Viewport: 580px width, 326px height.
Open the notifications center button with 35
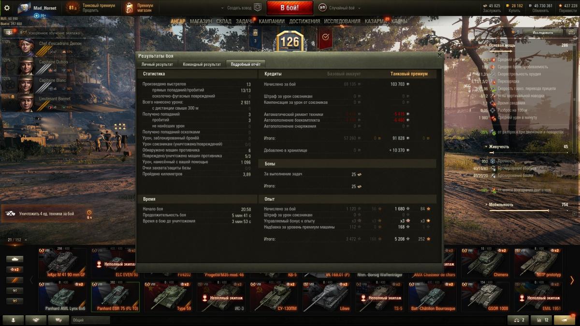(565, 320)
